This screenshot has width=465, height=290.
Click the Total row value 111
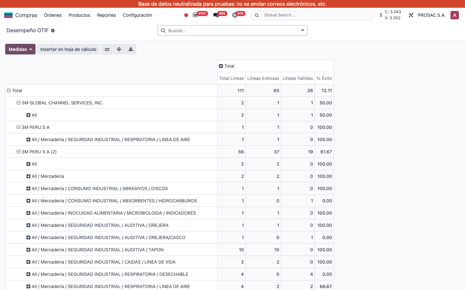tap(232, 91)
